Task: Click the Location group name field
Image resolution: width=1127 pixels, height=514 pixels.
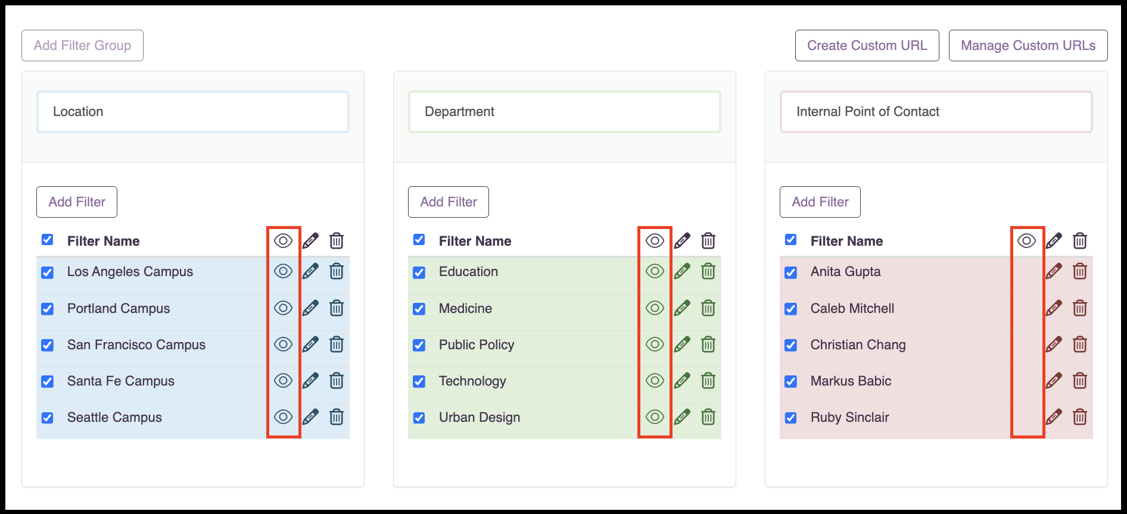Action: (193, 112)
